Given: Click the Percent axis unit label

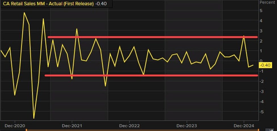Looking at the screenshot, I should coord(267,2).
